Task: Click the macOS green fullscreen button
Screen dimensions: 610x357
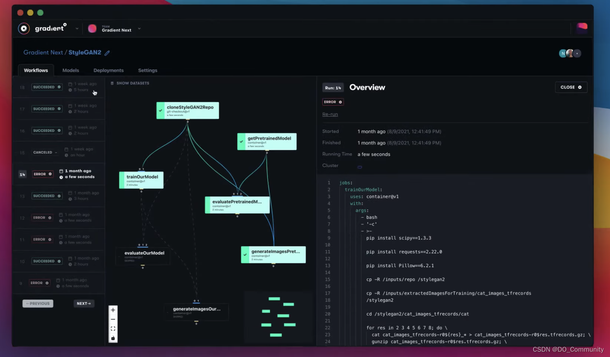Action: pos(40,13)
